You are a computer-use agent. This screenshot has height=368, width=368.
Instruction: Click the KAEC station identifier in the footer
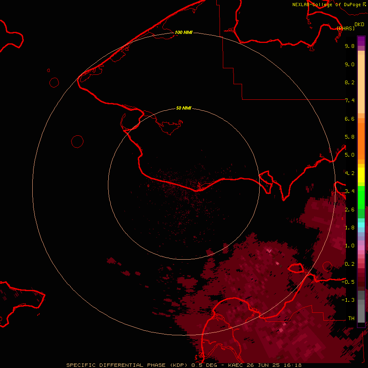[236, 365]
